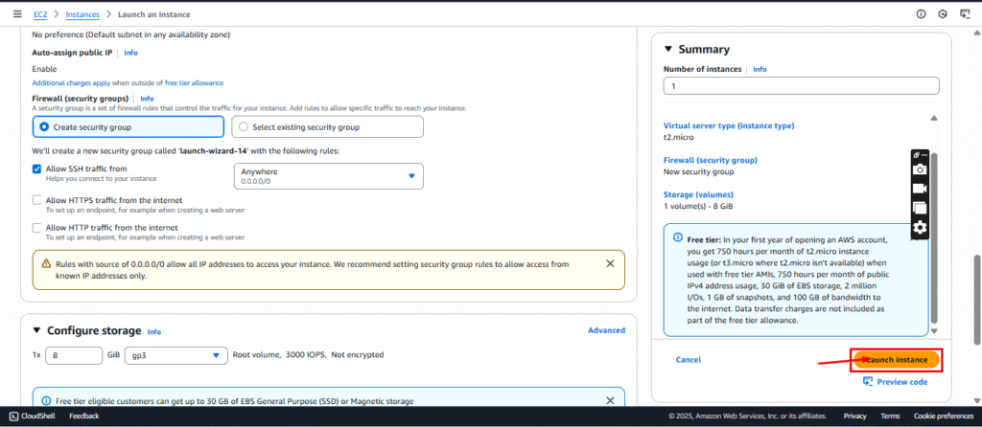Click the video record icon on floating toolbar
This screenshot has height=427, width=982.
[920, 189]
